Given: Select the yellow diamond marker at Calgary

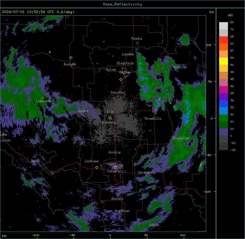Looking at the screenshot, I should coord(115,167).
